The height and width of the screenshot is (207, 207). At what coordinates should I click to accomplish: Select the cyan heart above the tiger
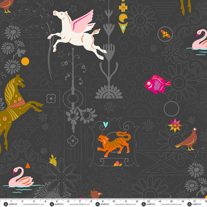[x=106, y=124]
